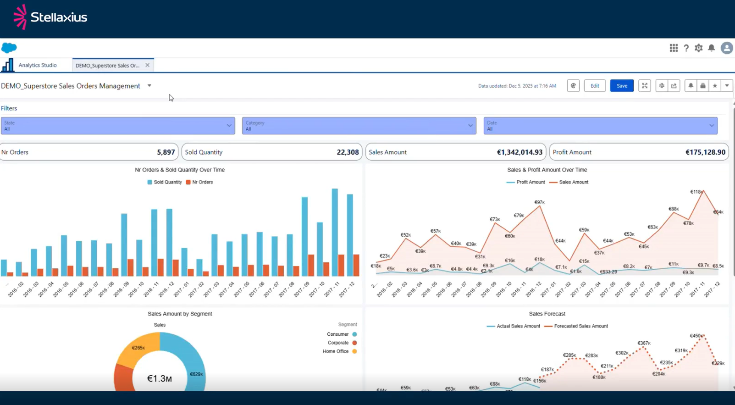Click the Slack share icon
The height and width of the screenshot is (405, 735).
click(661, 86)
